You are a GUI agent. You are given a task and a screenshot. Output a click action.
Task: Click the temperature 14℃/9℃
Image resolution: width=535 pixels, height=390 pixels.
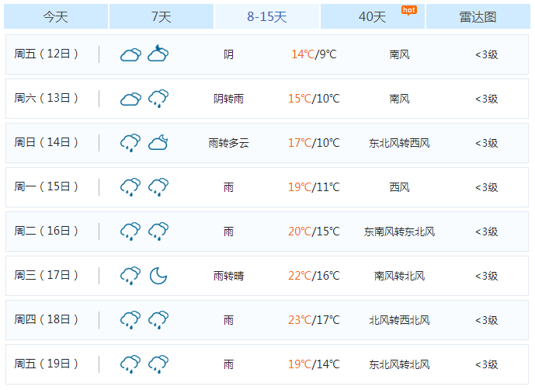(x=314, y=54)
